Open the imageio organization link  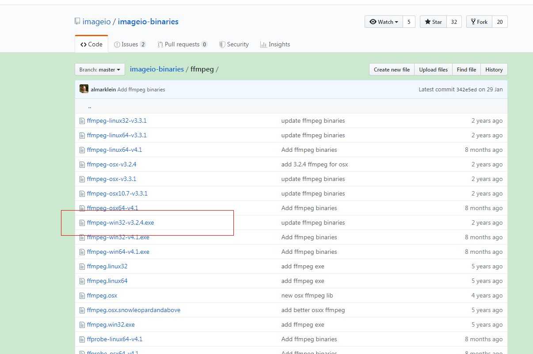coord(96,22)
